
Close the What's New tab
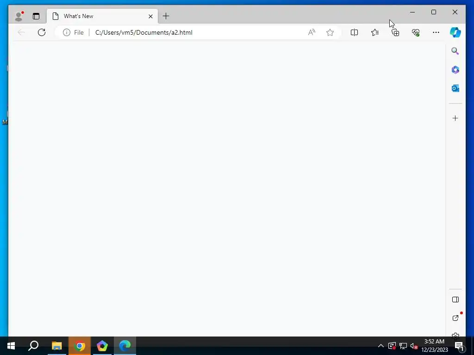click(150, 16)
